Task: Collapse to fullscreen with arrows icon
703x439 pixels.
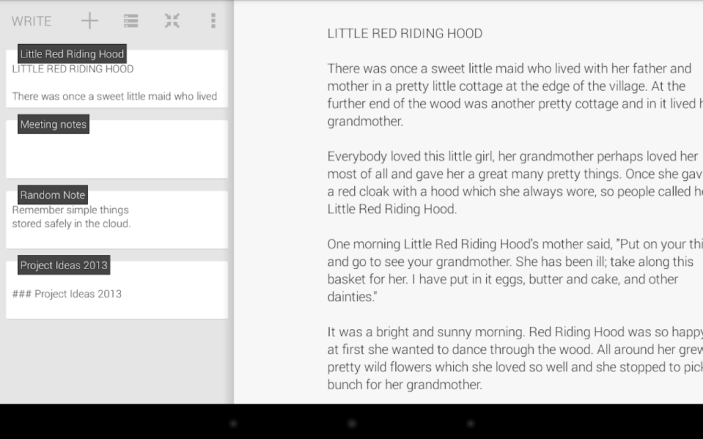Action: tap(172, 21)
